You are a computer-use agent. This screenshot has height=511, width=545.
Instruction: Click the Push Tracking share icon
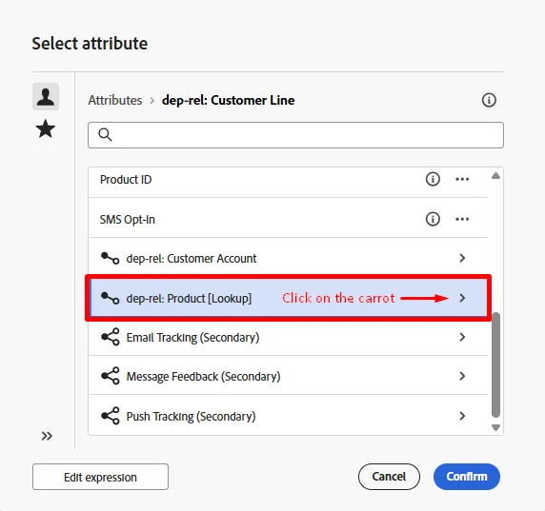tap(111, 416)
